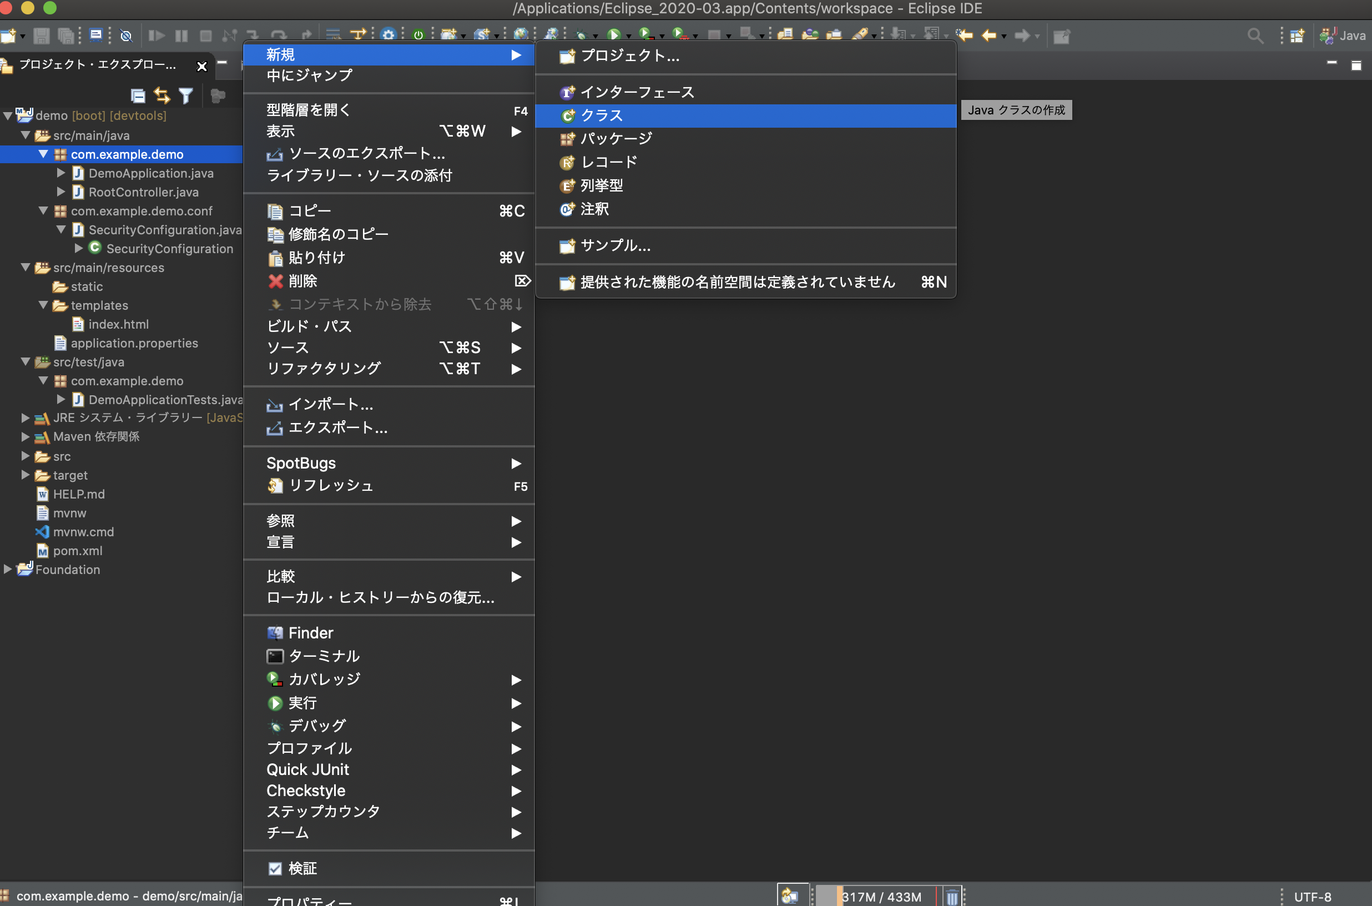This screenshot has height=906, width=1372.
Task: Click Open Perspective icon beside Java
Action: click(x=1297, y=36)
